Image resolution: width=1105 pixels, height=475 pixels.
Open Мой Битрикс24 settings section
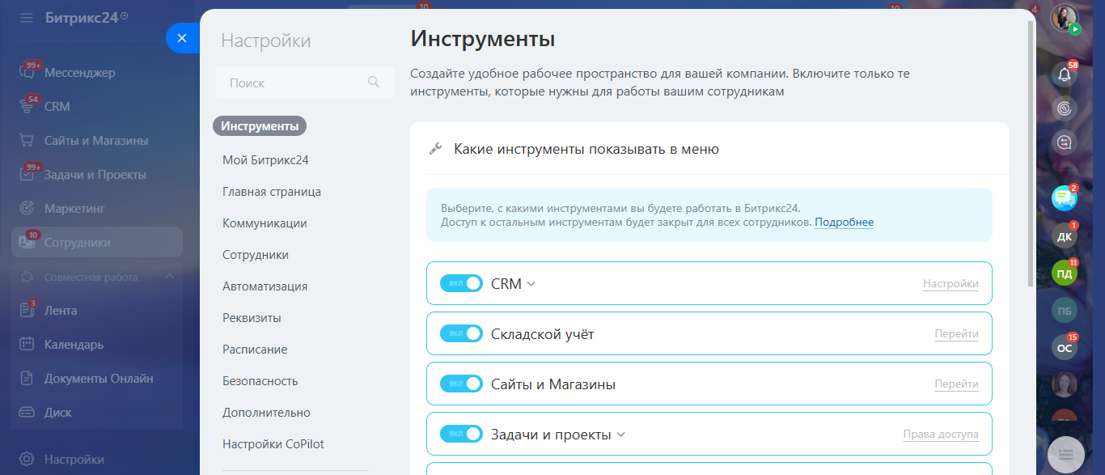click(265, 160)
